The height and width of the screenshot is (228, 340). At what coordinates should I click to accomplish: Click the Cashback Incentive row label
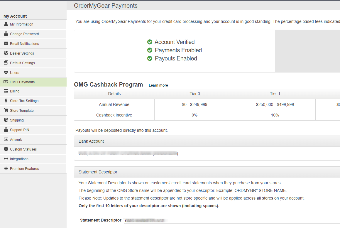pos(114,115)
